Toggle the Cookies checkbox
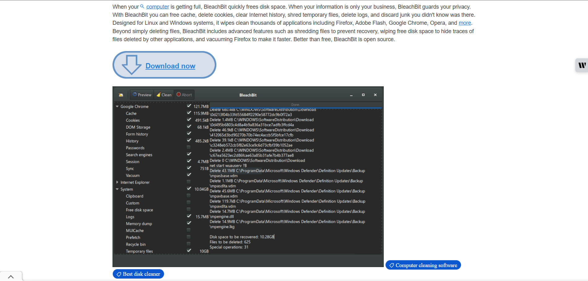588x281 pixels. click(x=189, y=120)
